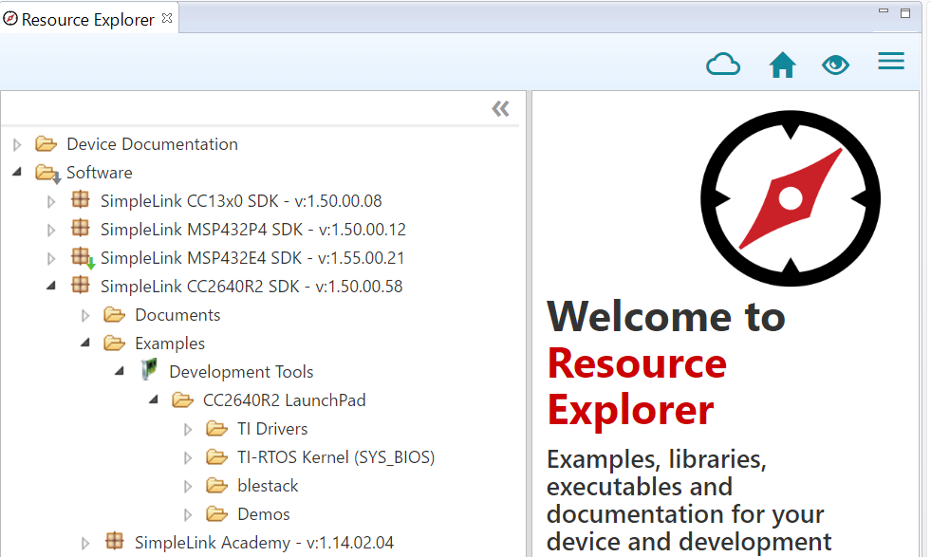The height and width of the screenshot is (557, 931).
Task: Collapse the tree panel using the double chevron
Action: tap(500, 108)
